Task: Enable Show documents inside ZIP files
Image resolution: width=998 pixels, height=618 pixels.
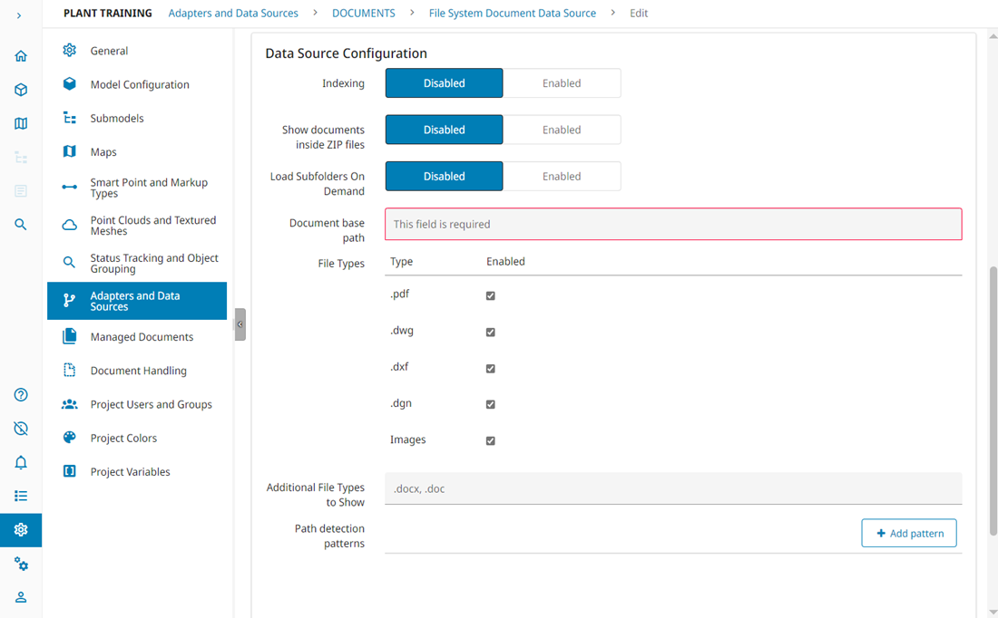Action: [x=562, y=130]
